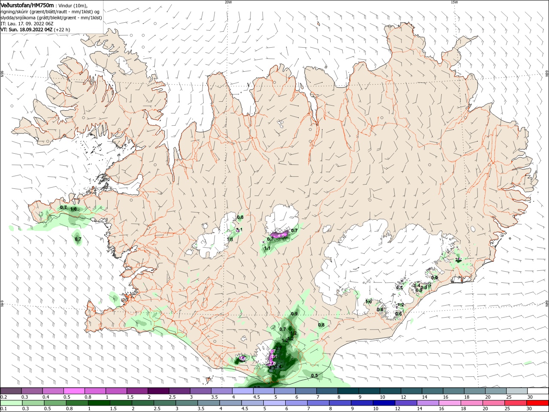549x412 pixels.
Task: Pick the upper scale swatch starting at 0.2
Action: pyautogui.click(x=11, y=391)
